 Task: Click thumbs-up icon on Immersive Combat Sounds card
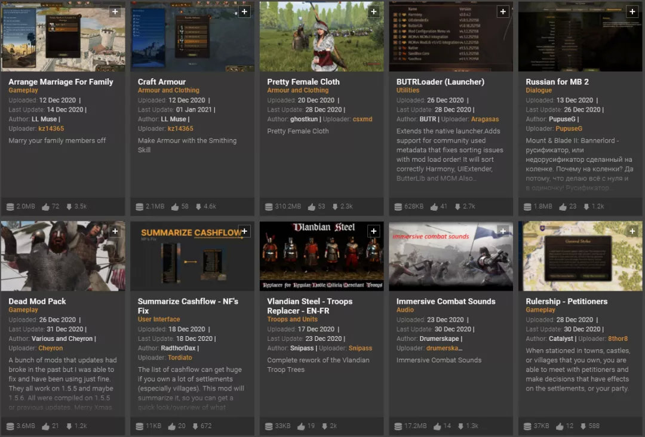[437, 426]
